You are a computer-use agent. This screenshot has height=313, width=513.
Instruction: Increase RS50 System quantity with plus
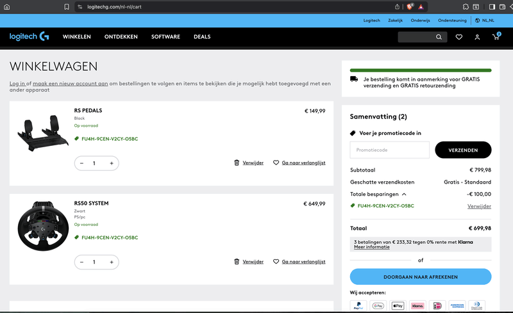pyautogui.click(x=112, y=262)
